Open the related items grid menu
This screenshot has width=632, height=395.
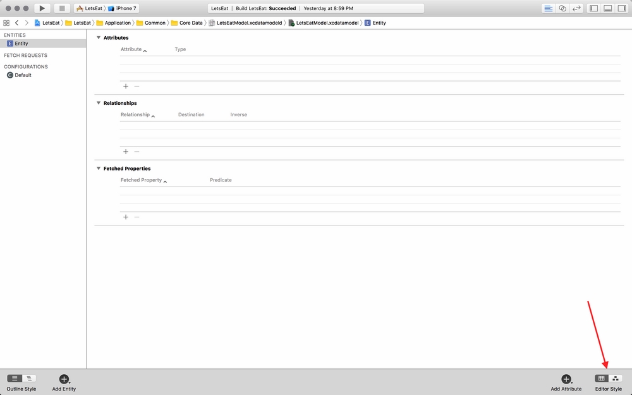(x=6, y=23)
